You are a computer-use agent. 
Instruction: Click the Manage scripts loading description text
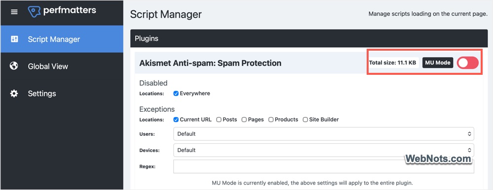click(x=428, y=14)
